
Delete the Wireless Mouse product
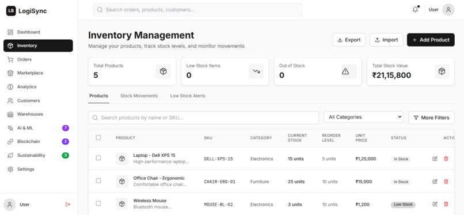[x=446, y=204]
